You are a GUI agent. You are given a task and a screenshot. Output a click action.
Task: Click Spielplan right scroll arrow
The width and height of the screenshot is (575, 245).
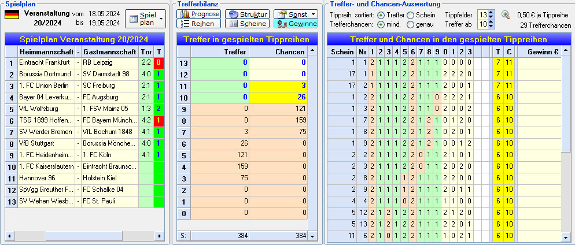159,236
